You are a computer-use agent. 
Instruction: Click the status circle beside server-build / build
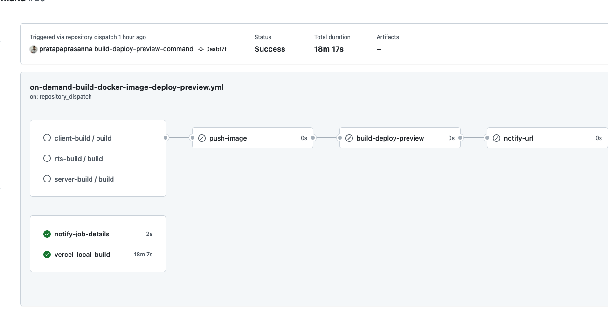point(47,179)
